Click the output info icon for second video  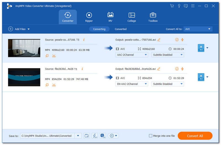pyautogui.click(x=177, y=69)
